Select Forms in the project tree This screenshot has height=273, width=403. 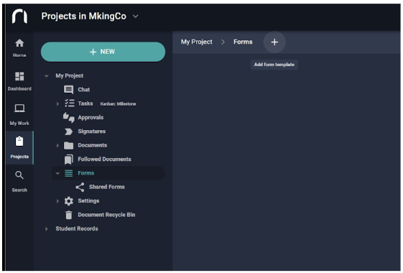point(85,173)
